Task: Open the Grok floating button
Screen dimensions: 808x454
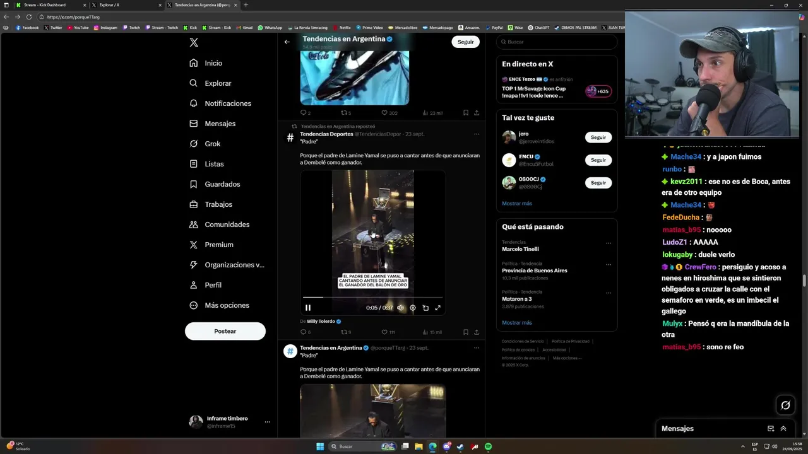Action: coord(785,405)
